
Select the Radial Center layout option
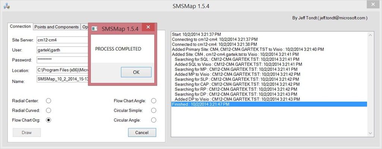click(x=48, y=101)
